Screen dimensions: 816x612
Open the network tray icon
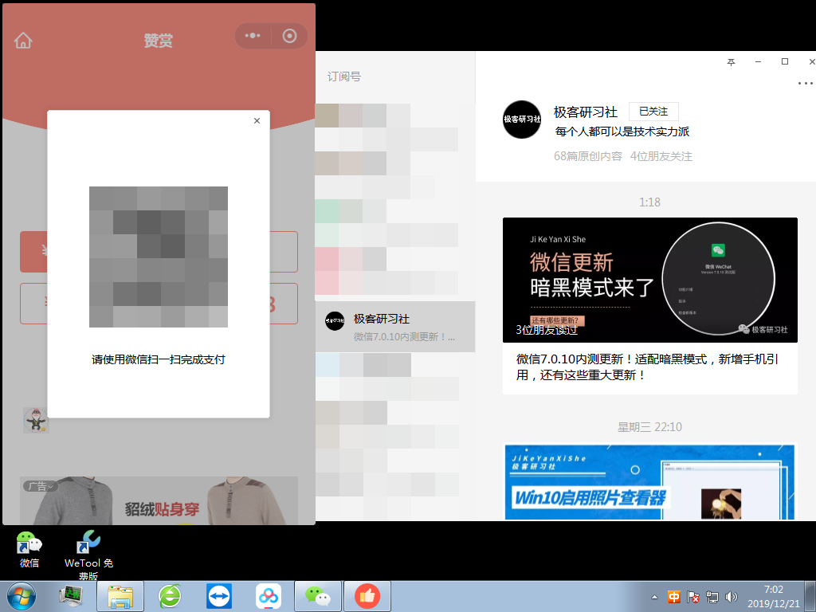point(712,597)
